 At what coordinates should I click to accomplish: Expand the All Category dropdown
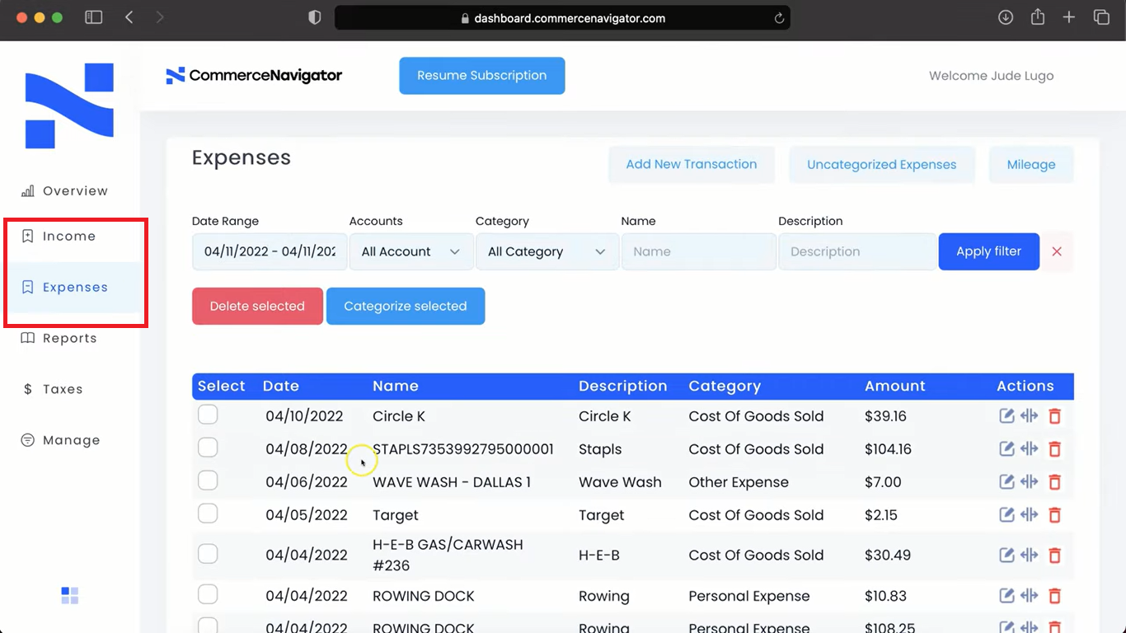point(547,251)
